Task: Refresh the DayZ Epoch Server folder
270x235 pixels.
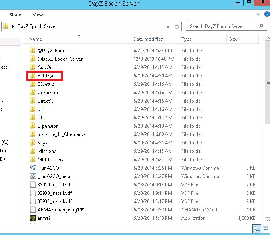Action: (x=177, y=26)
